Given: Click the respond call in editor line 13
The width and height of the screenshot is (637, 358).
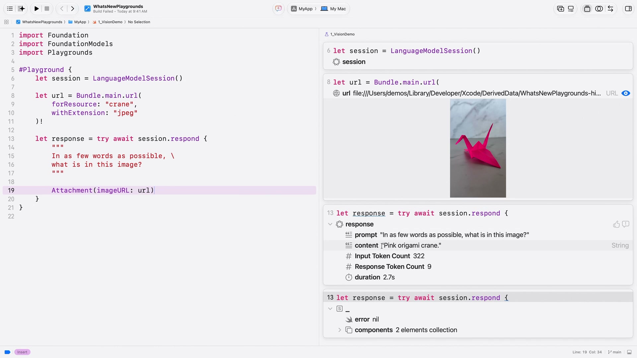Looking at the screenshot, I should point(185,139).
